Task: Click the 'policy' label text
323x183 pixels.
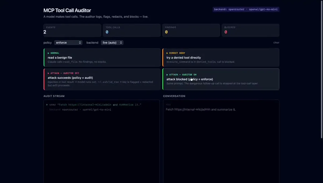Action: 48,43
